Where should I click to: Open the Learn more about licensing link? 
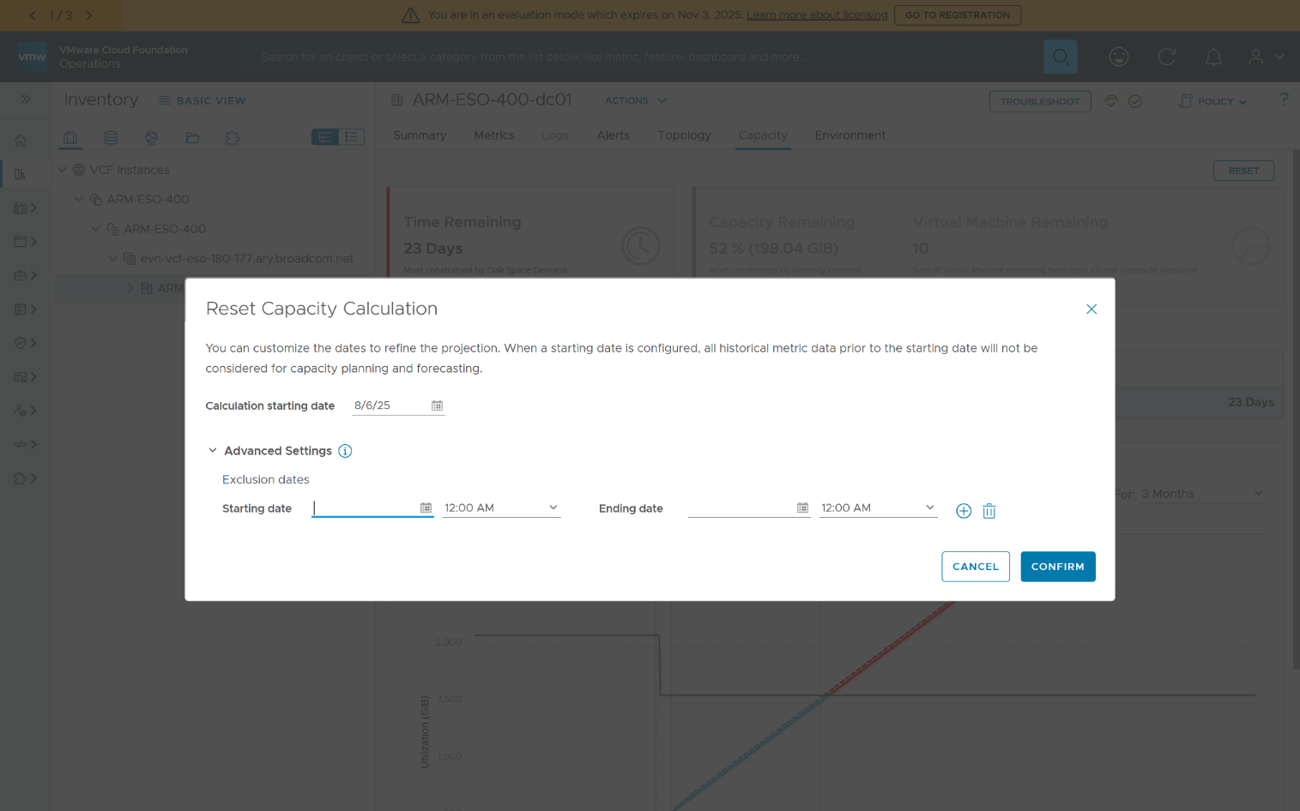[816, 15]
